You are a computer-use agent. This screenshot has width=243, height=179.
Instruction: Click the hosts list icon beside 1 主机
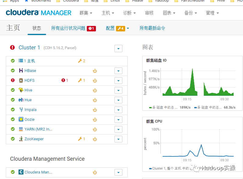point(21,61)
